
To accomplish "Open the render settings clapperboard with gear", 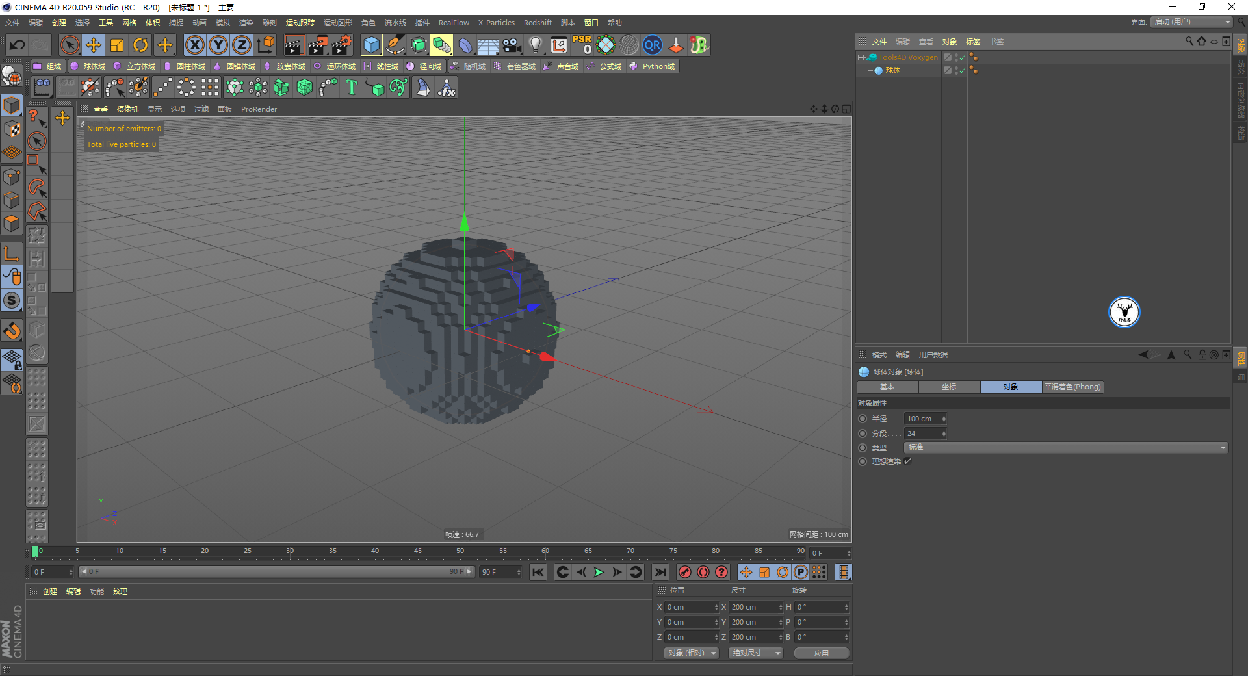I will pyautogui.click(x=341, y=45).
